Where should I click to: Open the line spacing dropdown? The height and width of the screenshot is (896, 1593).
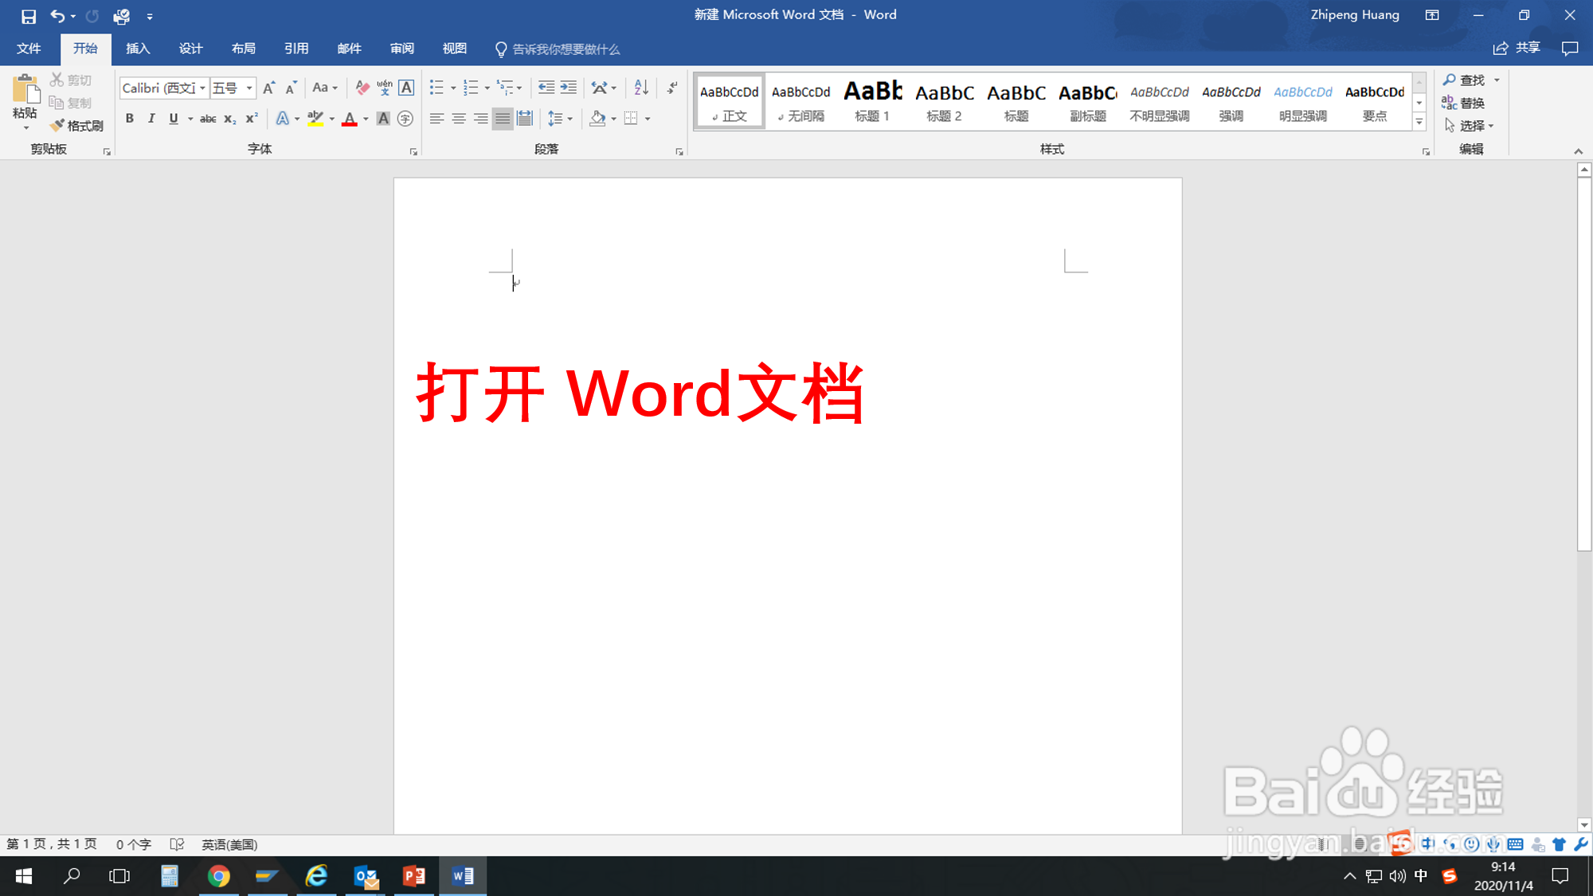click(569, 119)
